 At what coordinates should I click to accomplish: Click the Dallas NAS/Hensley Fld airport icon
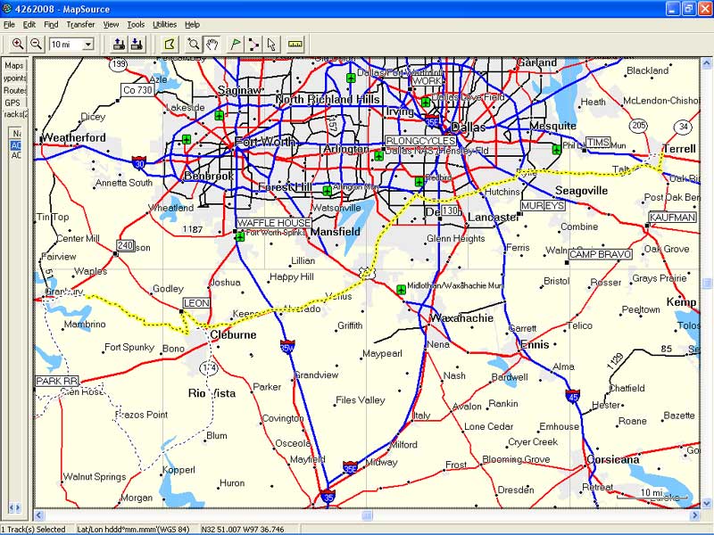(378, 155)
